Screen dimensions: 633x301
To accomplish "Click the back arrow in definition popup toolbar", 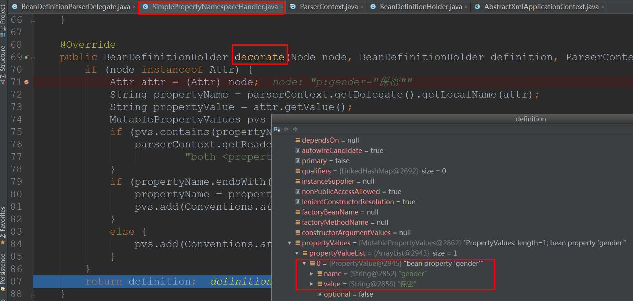I will [x=286, y=129].
